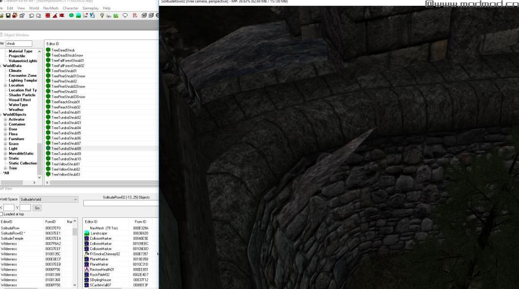Select TreeTundraShrub08 in the object list
The width and height of the screenshot is (519, 289).
66,149
